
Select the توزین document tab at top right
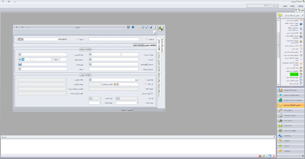[300, 10]
